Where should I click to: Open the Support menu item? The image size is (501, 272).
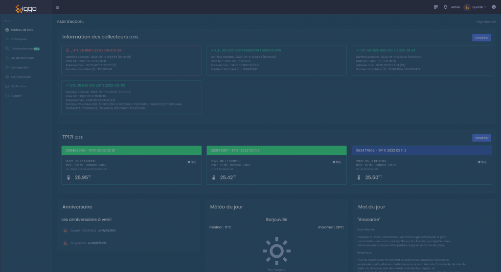16,96
